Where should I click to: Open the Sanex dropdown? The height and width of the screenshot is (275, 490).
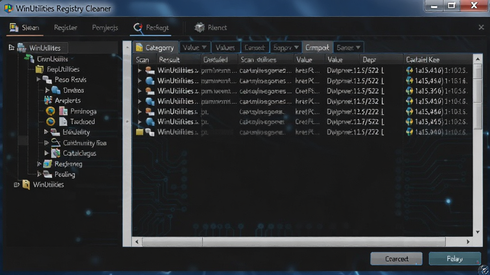(x=348, y=48)
